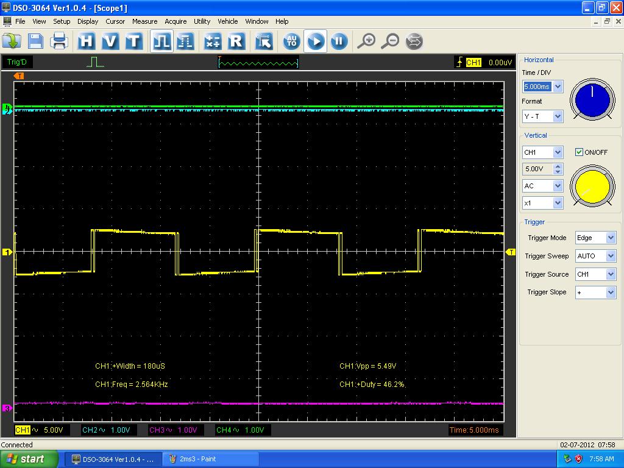Click the AUTO setup toolbar icon
Image resolution: width=624 pixels, height=468 pixels.
[x=291, y=41]
